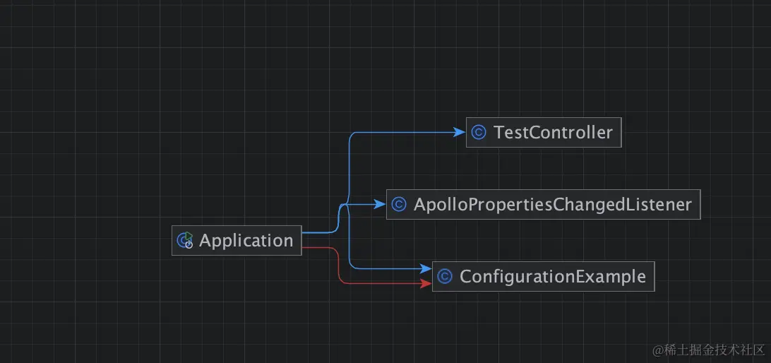Click the watermark text in the bottom corner
771x363 pixels.
point(709,350)
